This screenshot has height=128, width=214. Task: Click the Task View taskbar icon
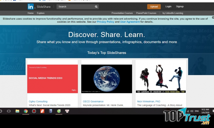pyautogui.click(x=9, y=111)
